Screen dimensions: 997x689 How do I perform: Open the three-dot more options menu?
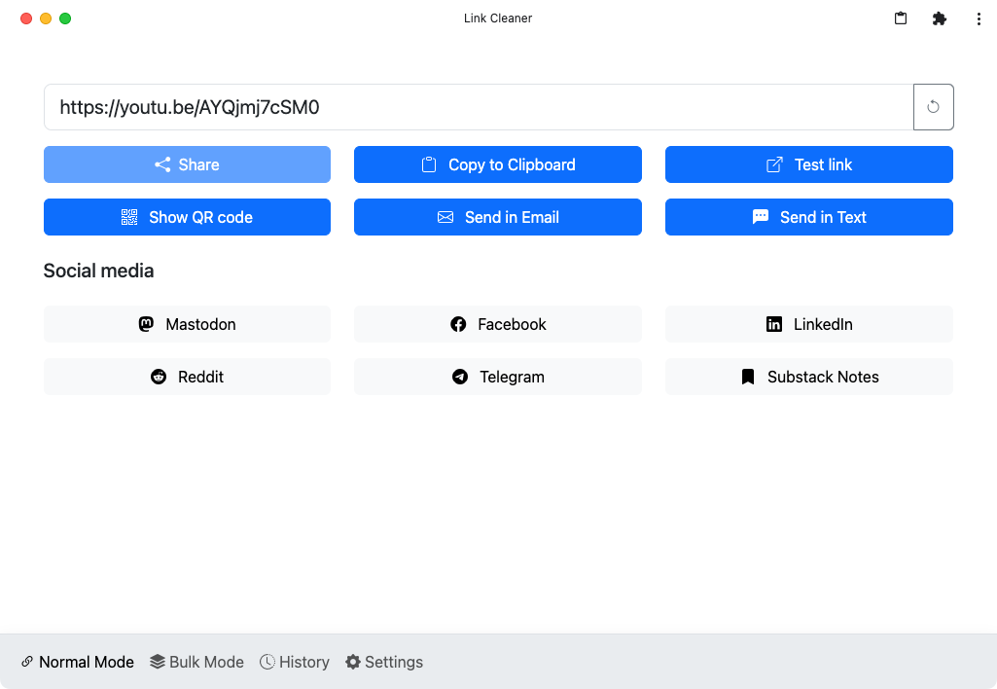(x=978, y=18)
